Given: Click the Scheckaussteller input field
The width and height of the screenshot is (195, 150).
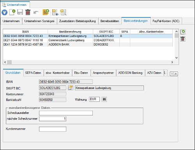Looking at the screenshot, I should pyautogui.click(x=66, y=113).
